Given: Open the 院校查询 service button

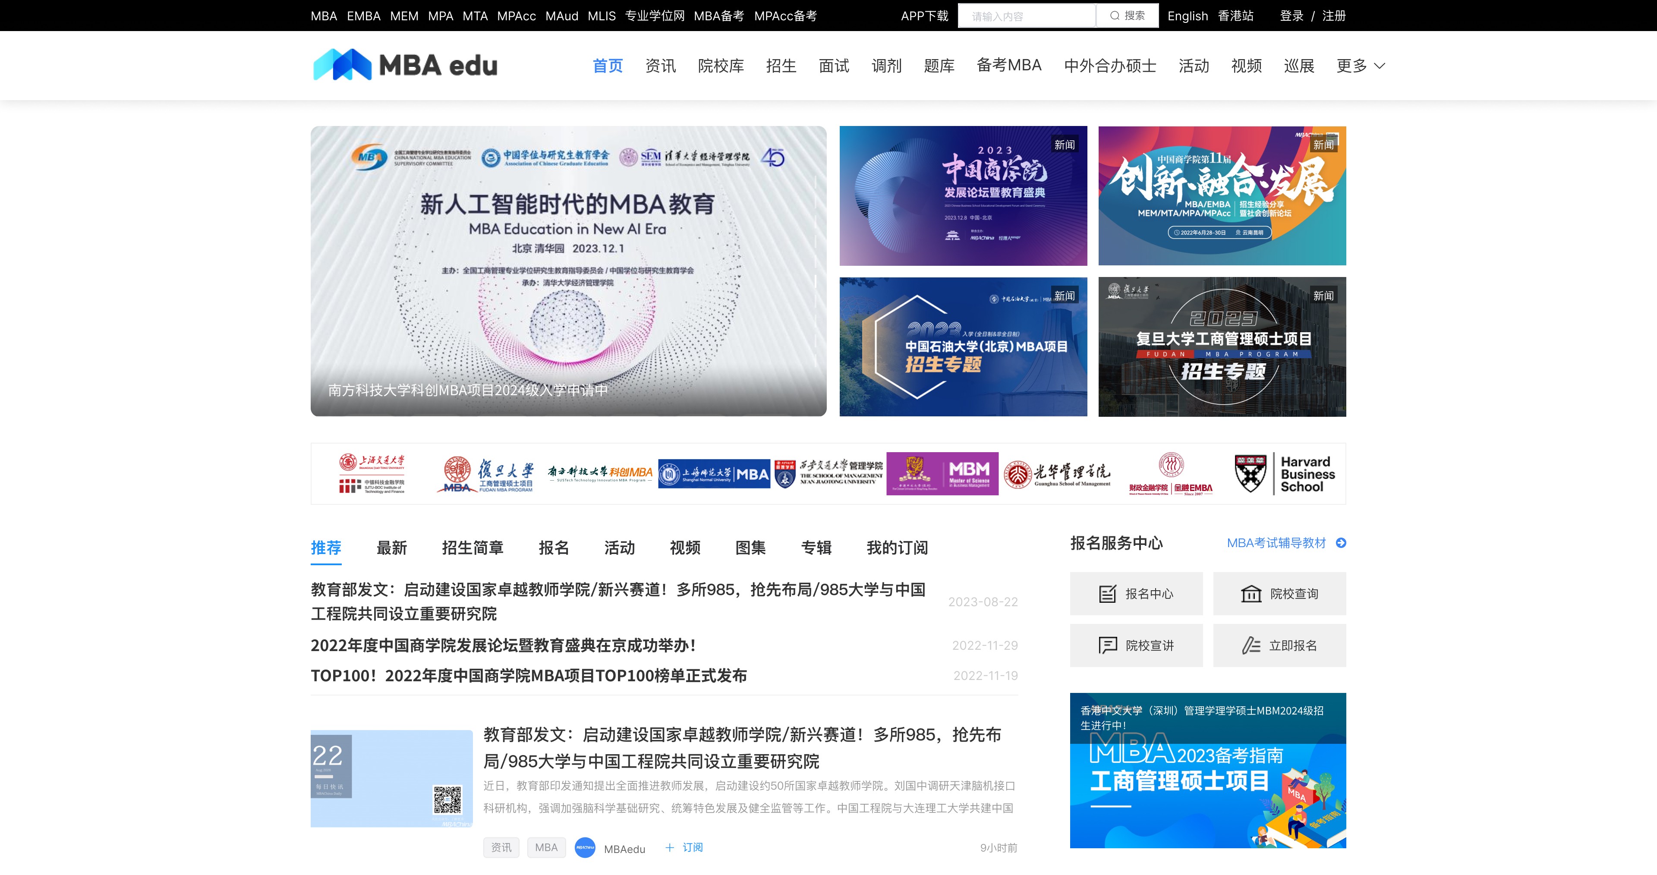Looking at the screenshot, I should click(1279, 593).
